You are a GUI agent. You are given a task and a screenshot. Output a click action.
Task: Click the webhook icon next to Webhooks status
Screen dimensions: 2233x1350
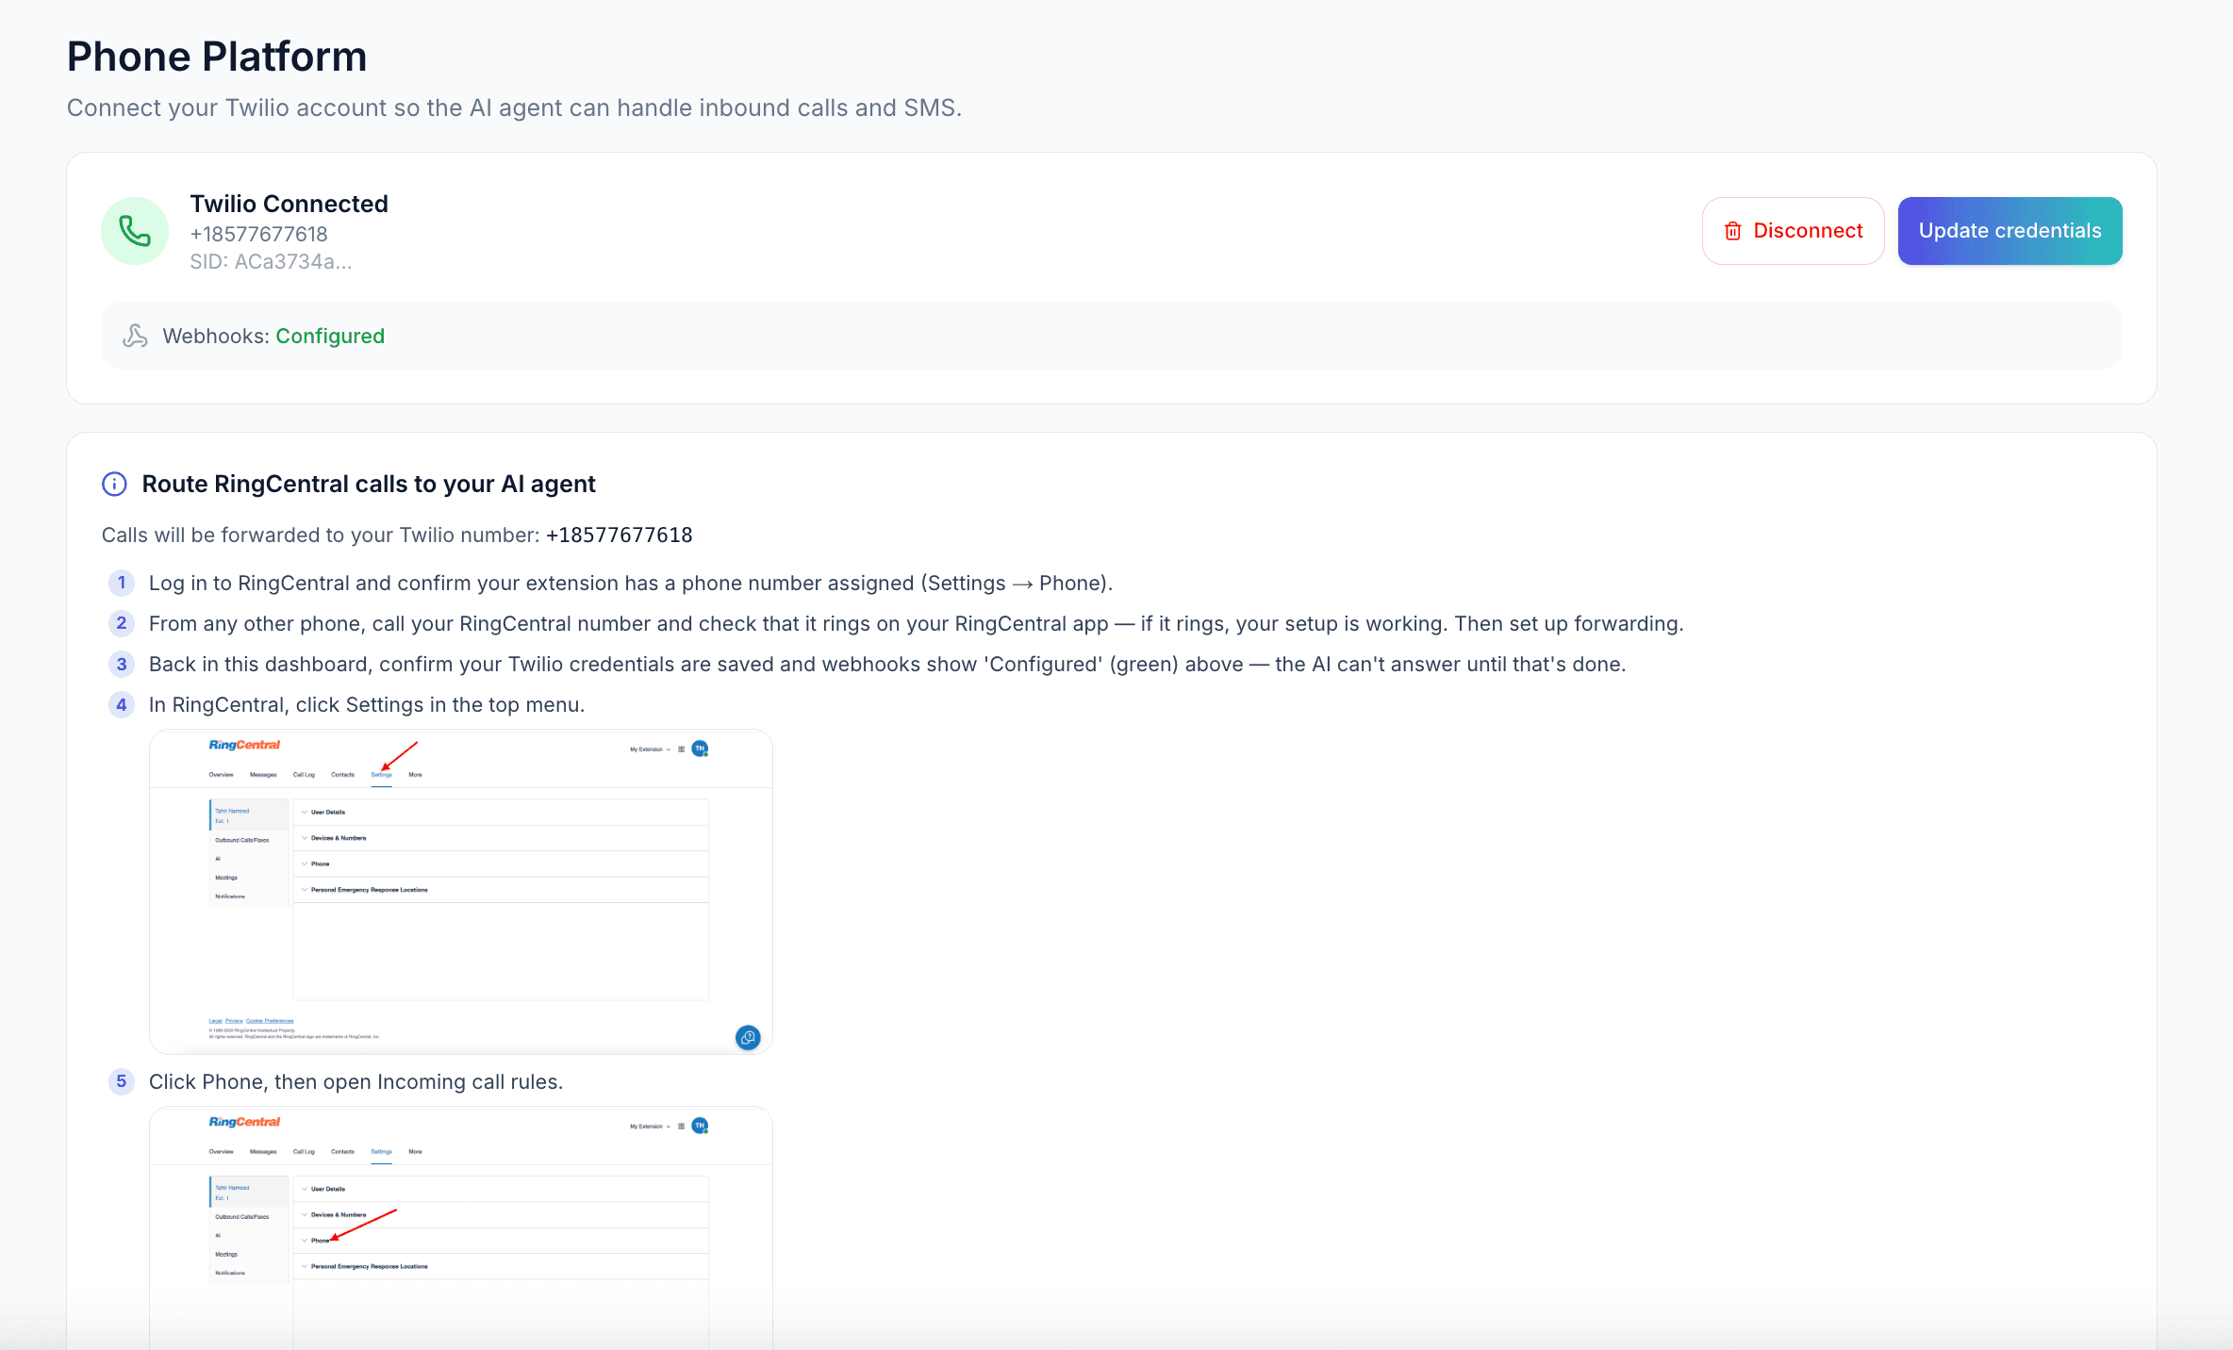point(135,336)
